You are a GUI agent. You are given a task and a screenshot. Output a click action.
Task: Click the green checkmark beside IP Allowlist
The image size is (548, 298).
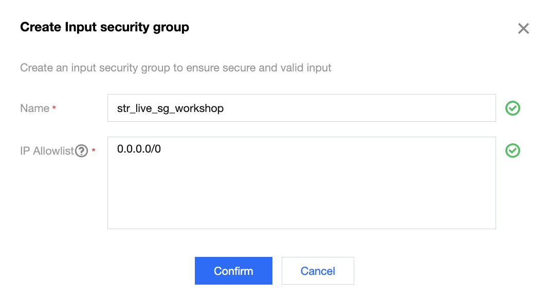(513, 151)
